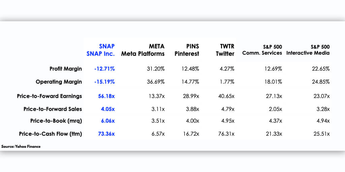Select the Operating Margin row label
Screen dimensions: 345x172
click(59, 82)
